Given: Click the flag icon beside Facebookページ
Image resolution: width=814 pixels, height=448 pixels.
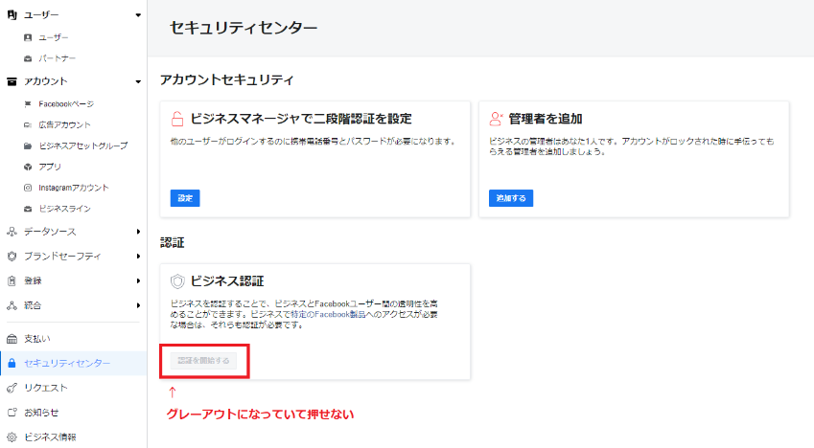Looking at the screenshot, I should click(28, 104).
